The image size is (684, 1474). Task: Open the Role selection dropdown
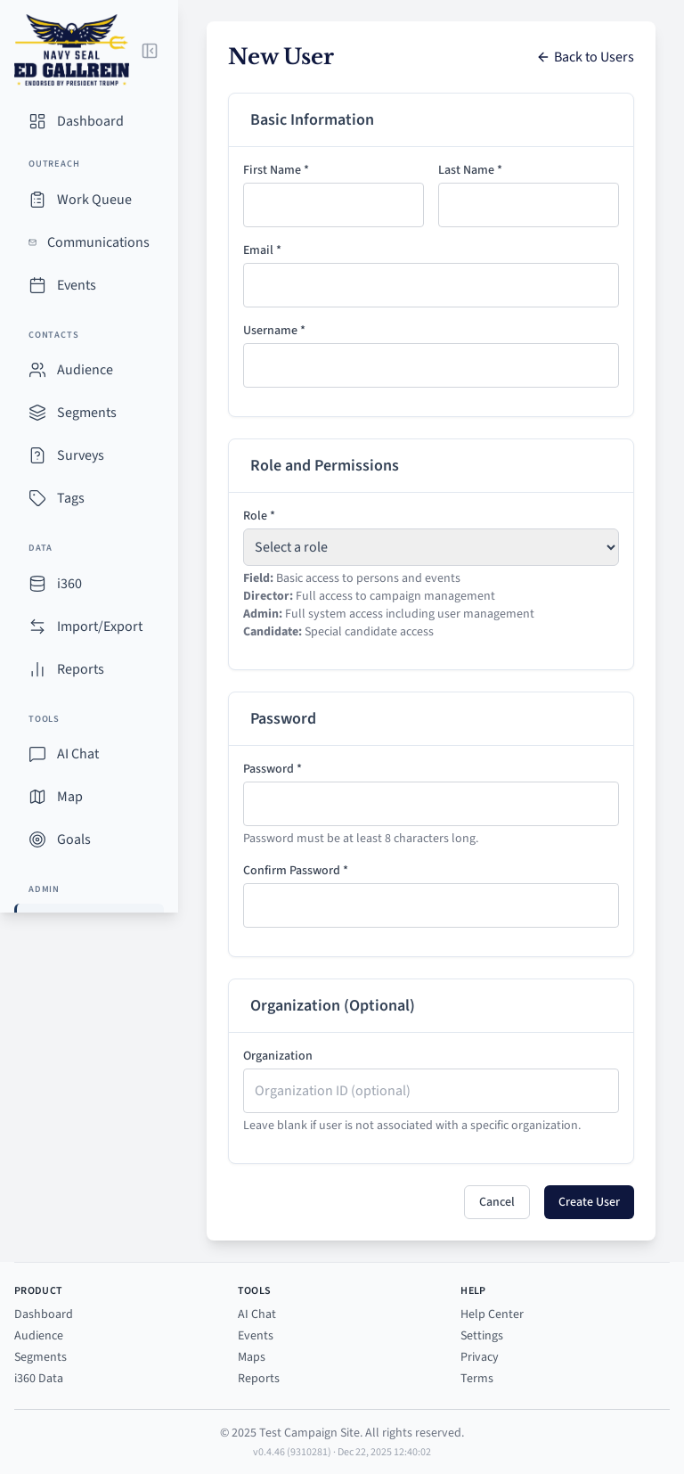[x=431, y=547]
